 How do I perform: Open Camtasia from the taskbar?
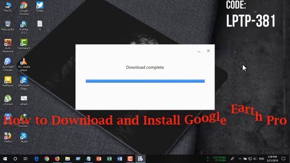tap(130, 159)
